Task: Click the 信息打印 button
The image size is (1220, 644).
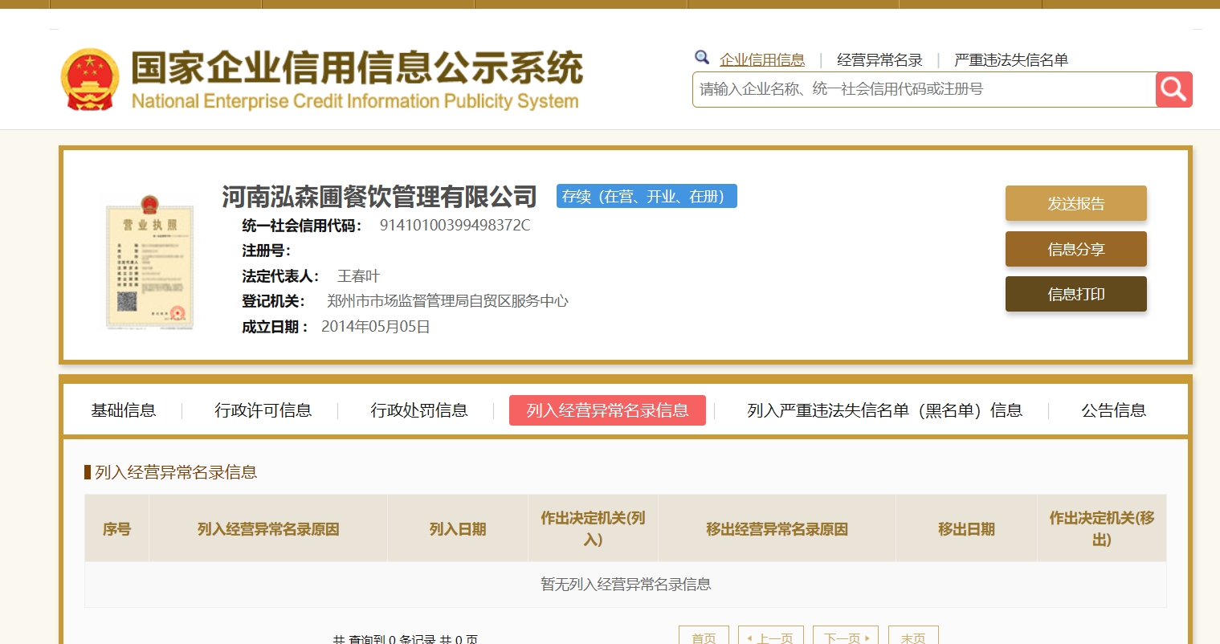Action: tap(1076, 294)
